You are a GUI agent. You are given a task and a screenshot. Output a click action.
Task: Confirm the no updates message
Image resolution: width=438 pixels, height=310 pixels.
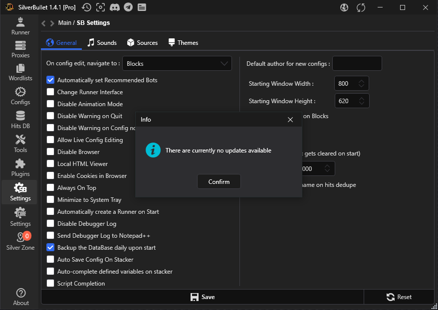tap(219, 181)
